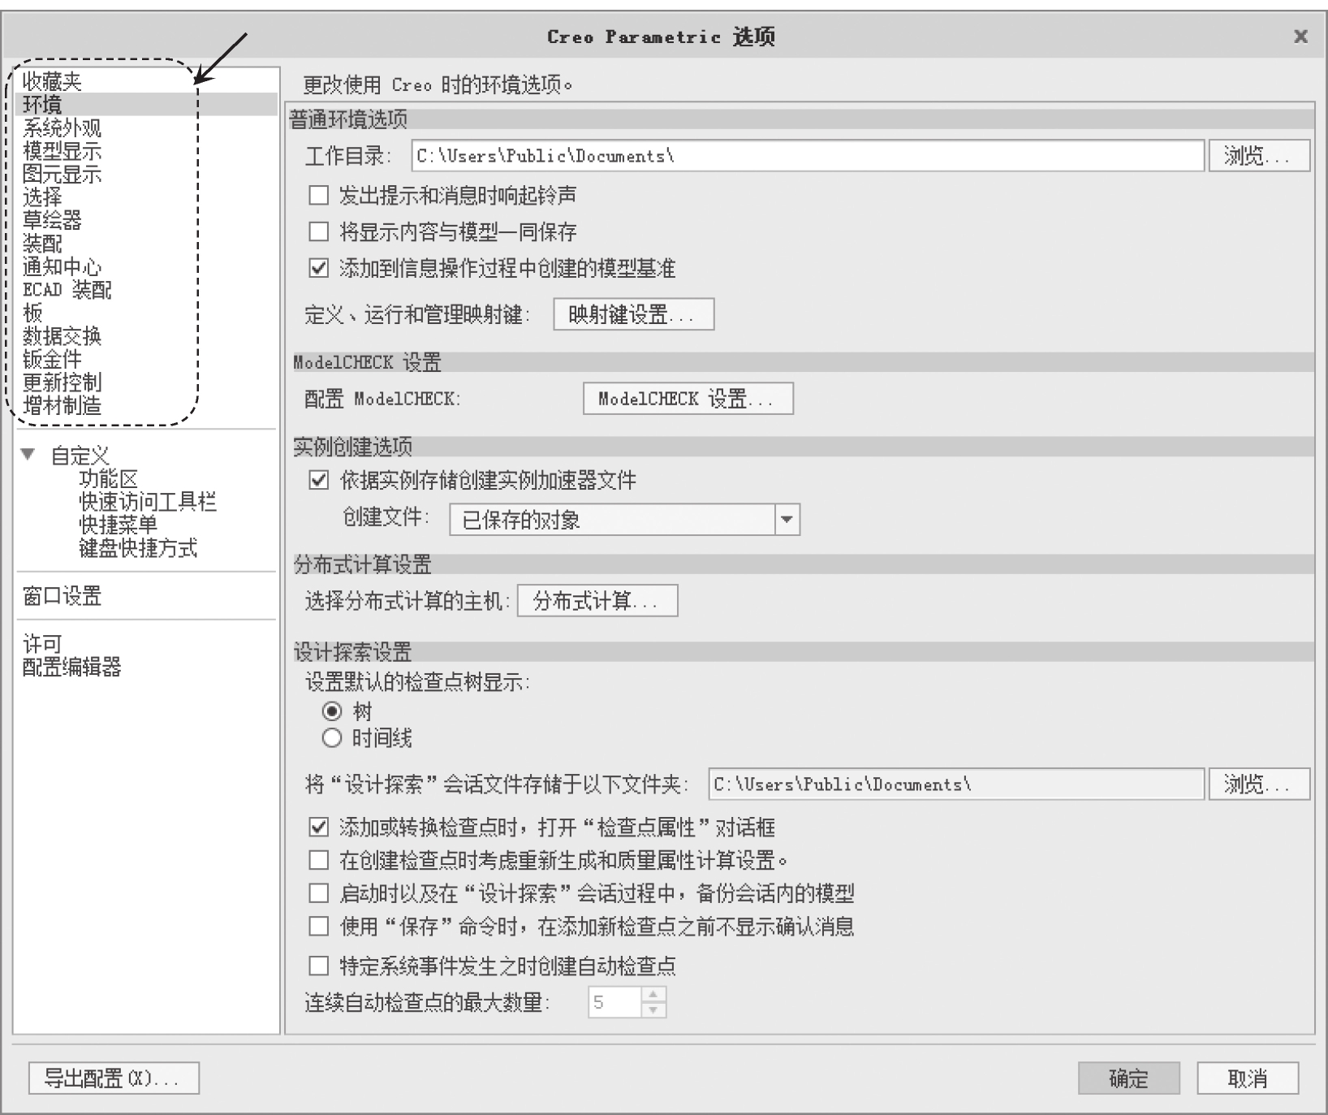Increase max checkpoints with up arrow
Screen dimensions: 1328x1115
click(x=653, y=995)
